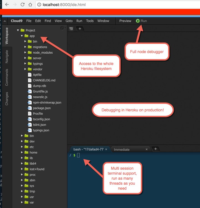The image size is (200, 208).
Task: Click the tslint.json file icon
Action: coord(30,125)
